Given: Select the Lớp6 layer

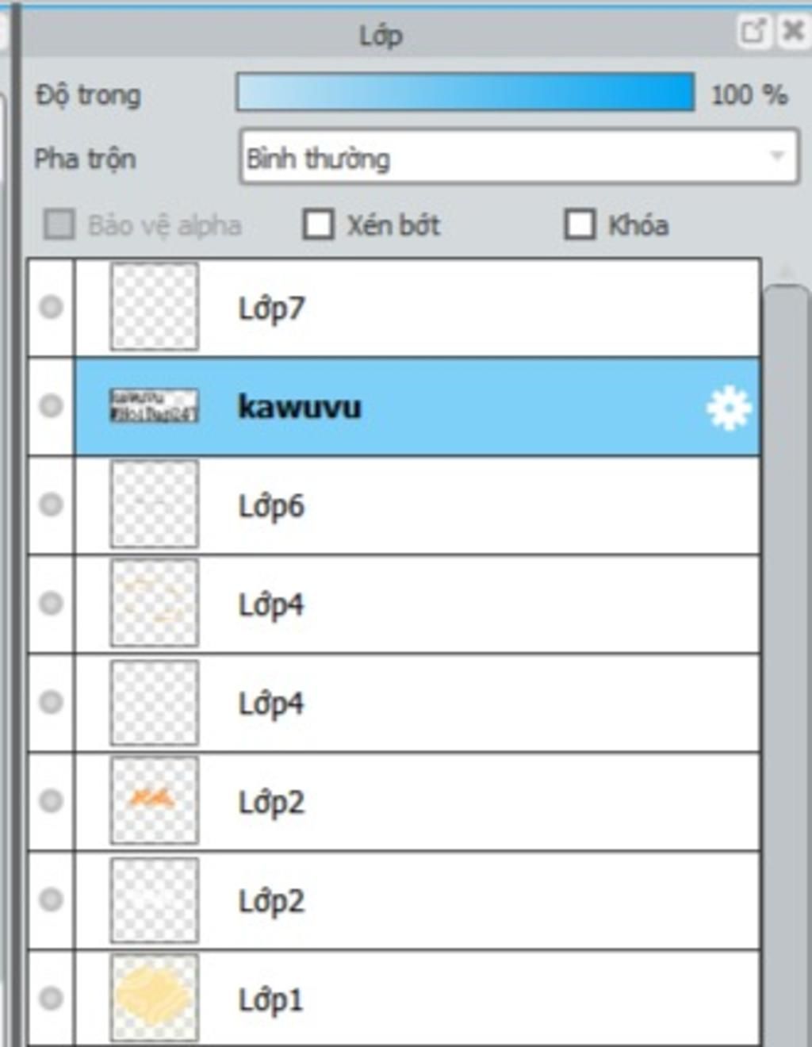Looking at the screenshot, I should (417, 505).
